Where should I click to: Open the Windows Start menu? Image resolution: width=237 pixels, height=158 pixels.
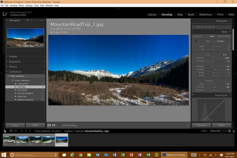tap(4, 155)
